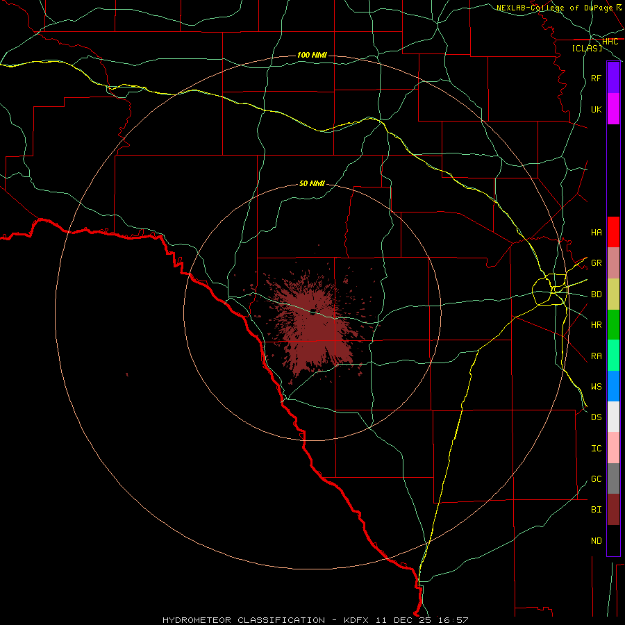The width and height of the screenshot is (625, 625).
Task: Click the green HR legend swatch
Action: coord(613,325)
